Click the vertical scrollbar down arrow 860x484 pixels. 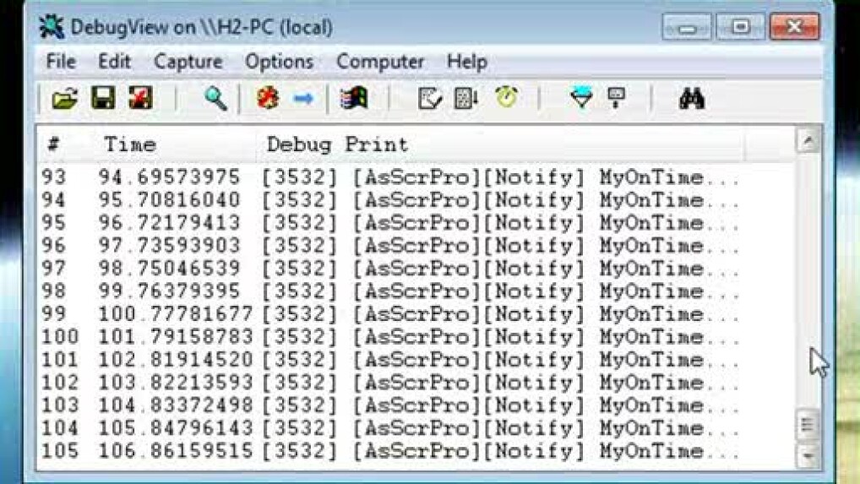tap(808, 455)
